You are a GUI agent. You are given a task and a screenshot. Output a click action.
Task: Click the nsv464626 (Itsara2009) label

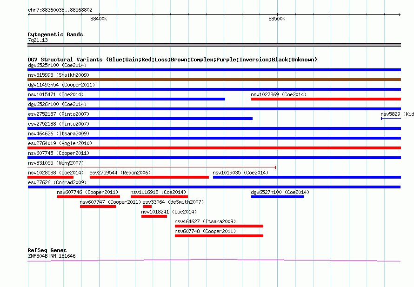click(59, 133)
